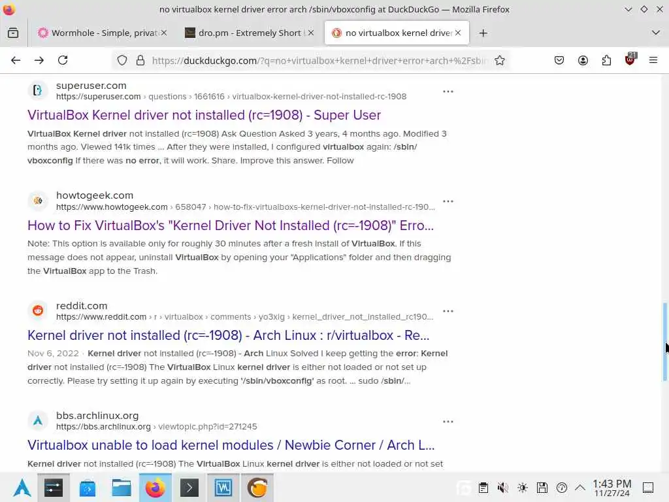The width and height of the screenshot is (669, 502).
Task: Open the uBlock Origin extension icon
Action: (630, 59)
